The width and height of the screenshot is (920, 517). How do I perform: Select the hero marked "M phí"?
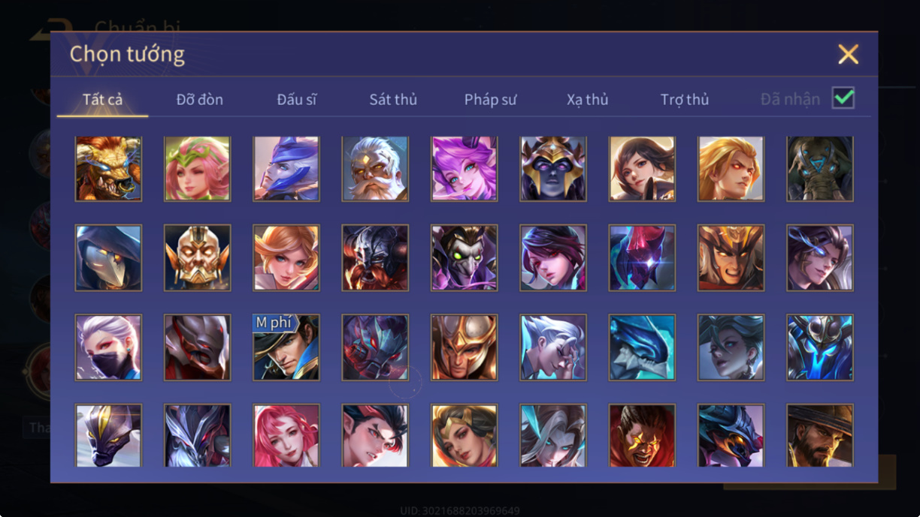click(x=286, y=347)
